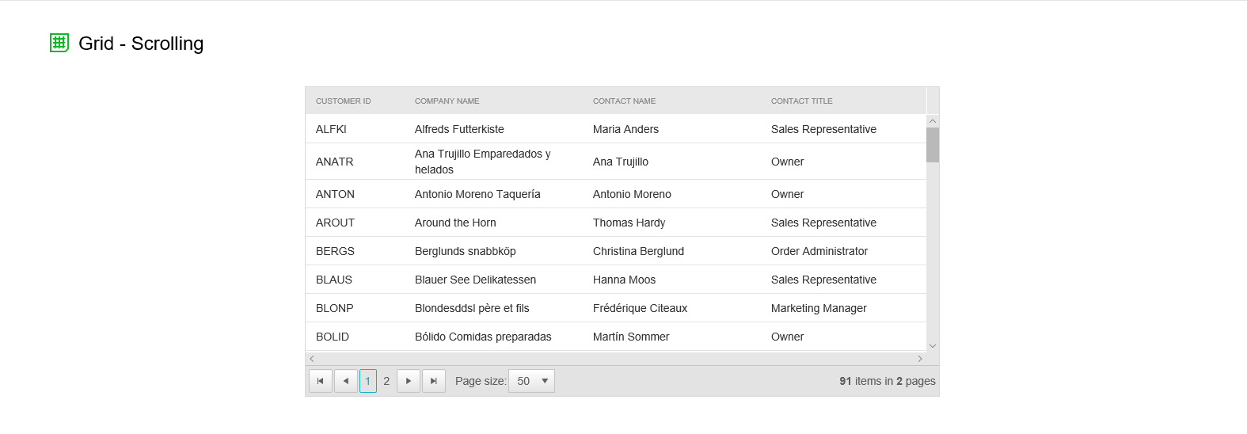Click the vertical scrollbar thumb

coord(933,145)
